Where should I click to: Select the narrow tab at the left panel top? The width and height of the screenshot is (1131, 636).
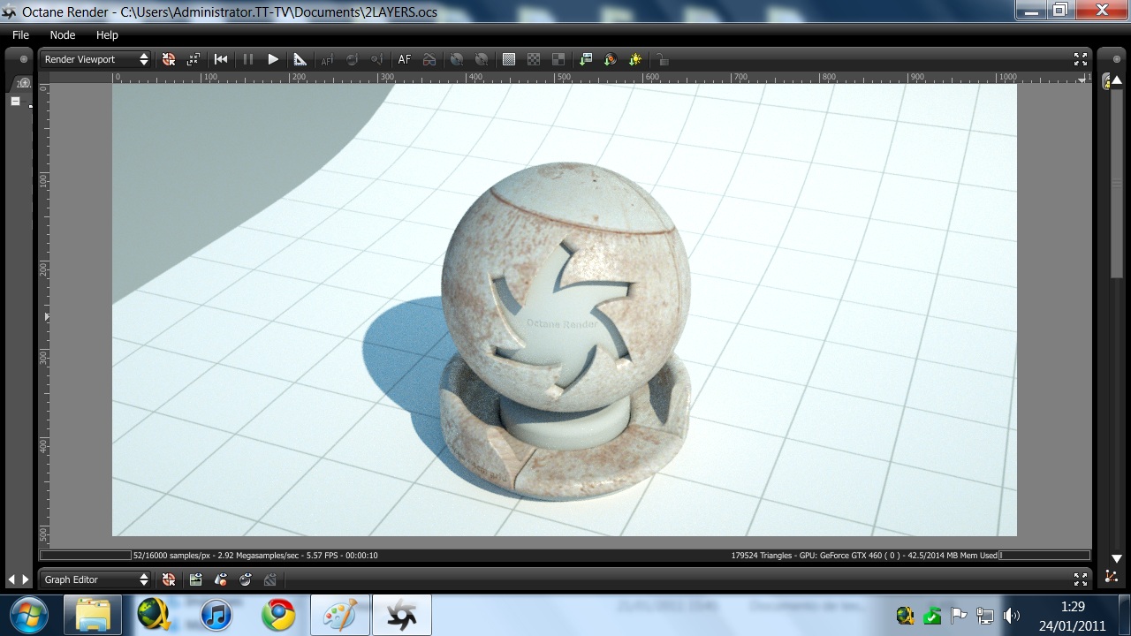point(24,83)
